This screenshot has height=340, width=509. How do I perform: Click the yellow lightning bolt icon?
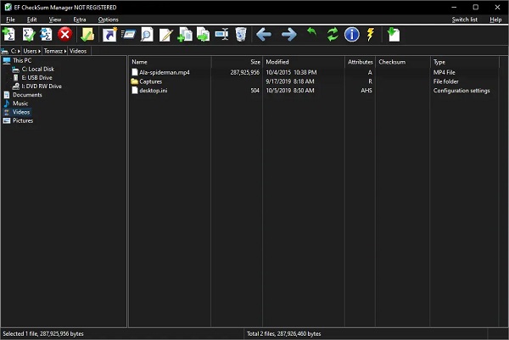click(x=371, y=35)
